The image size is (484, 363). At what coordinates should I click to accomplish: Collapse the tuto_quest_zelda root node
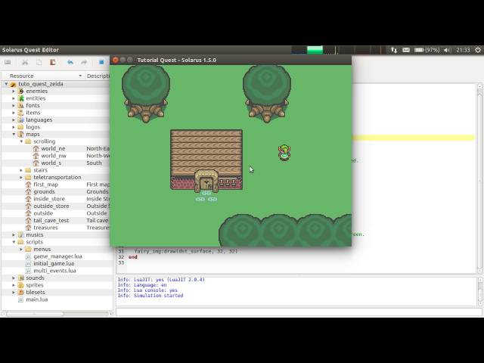tap(6, 84)
